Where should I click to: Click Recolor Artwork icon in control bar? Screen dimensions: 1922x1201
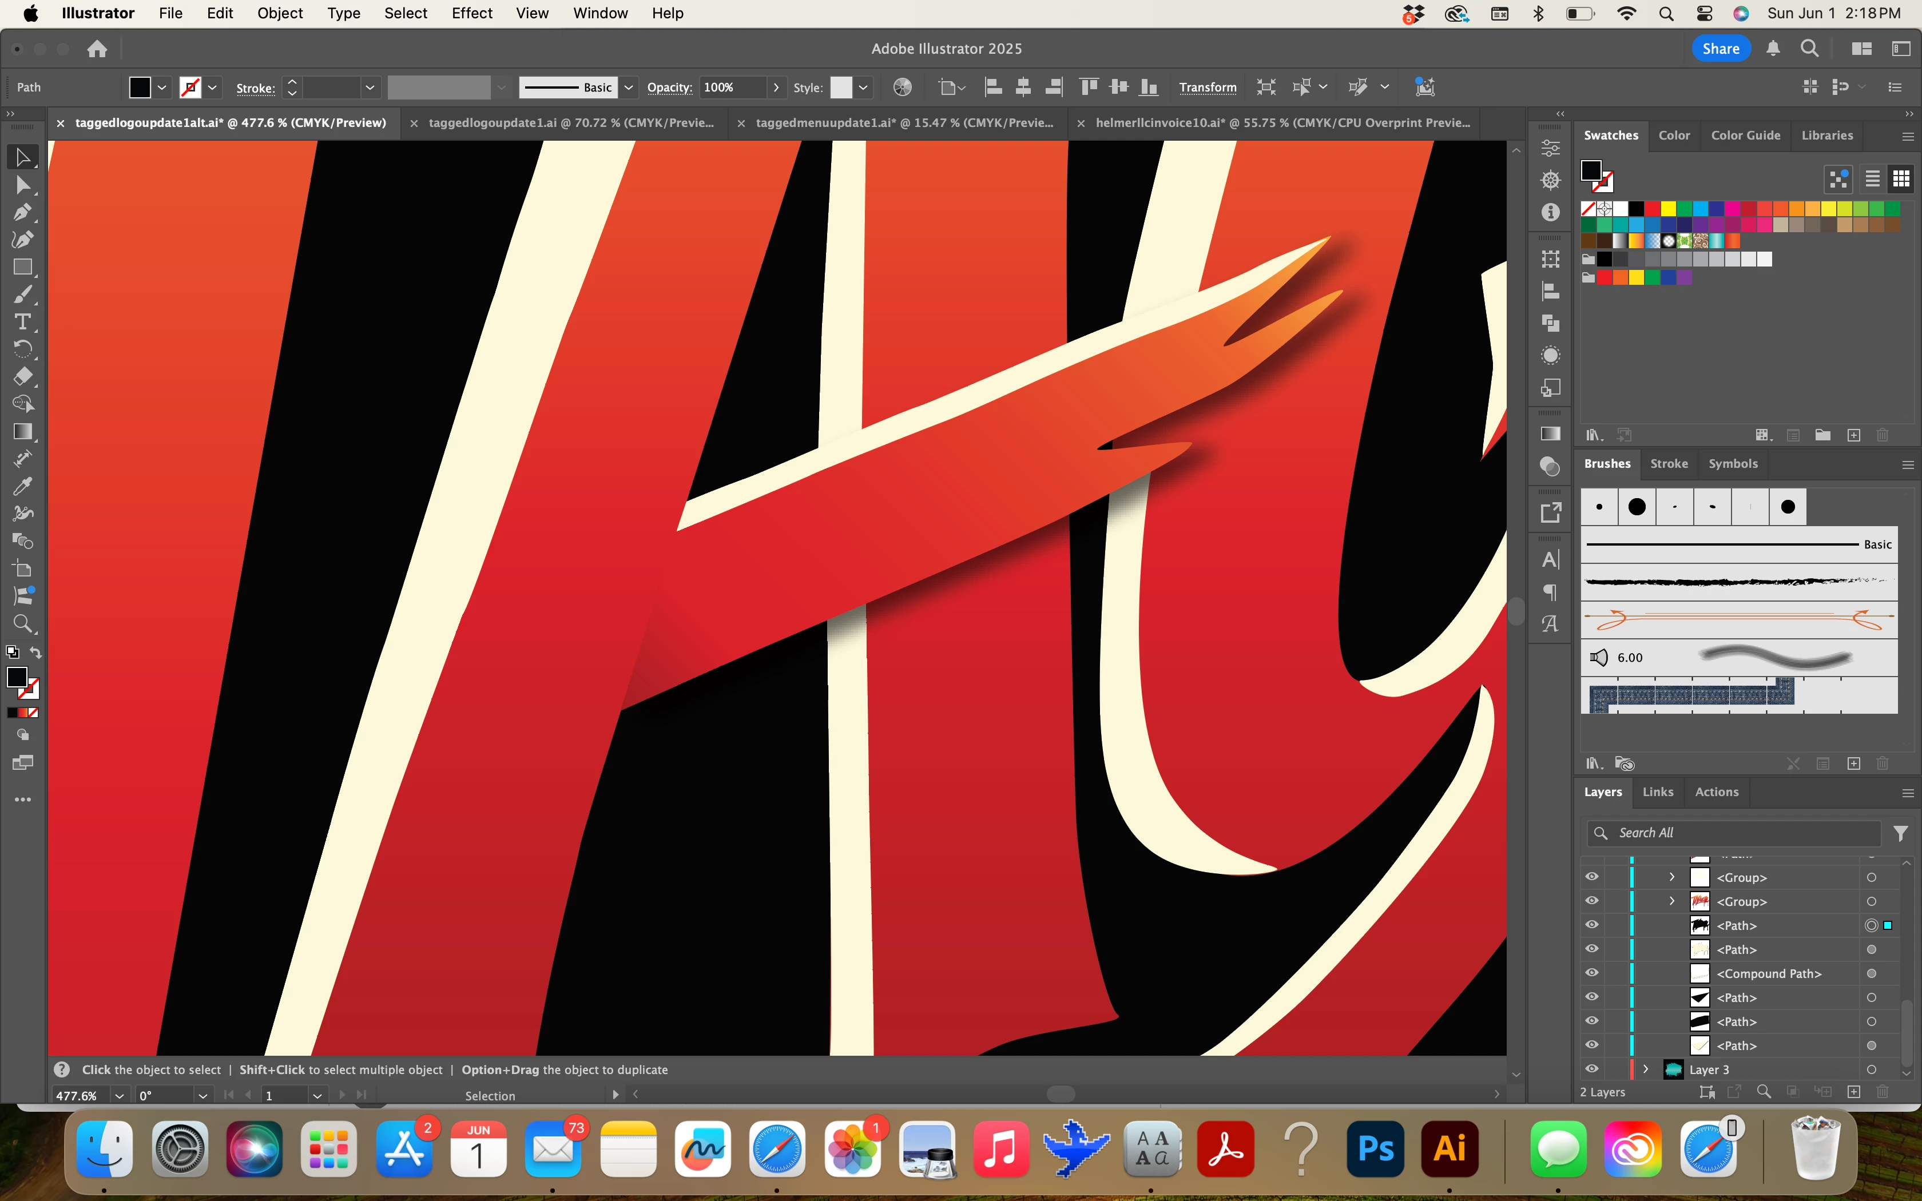[902, 88]
